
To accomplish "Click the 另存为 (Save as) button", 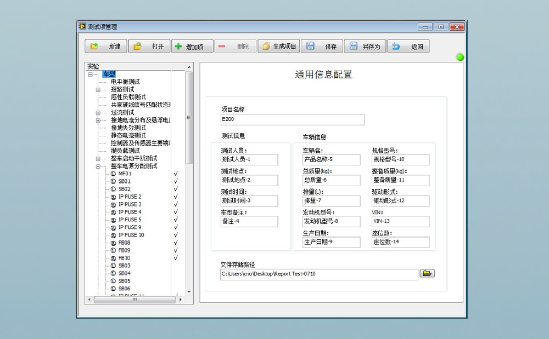I will [365, 47].
